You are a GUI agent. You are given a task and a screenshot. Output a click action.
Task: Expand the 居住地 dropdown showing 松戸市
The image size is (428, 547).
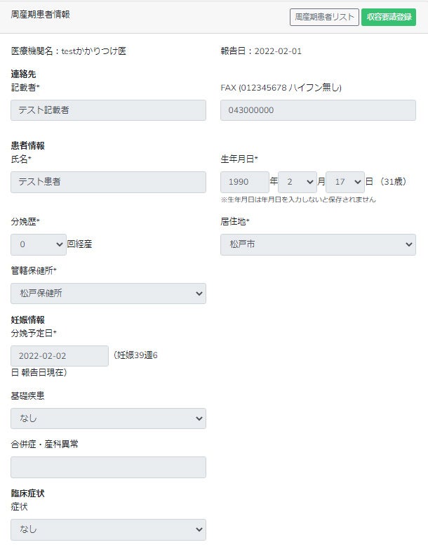point(318,244)
